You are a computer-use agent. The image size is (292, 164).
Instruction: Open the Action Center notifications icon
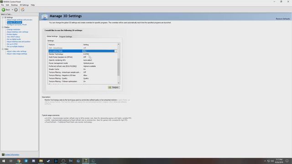pyautogui.click(x=287, y=161)
